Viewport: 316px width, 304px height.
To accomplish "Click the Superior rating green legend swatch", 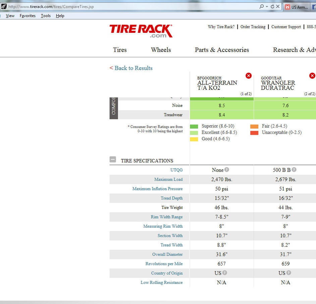I will (194, 126).
